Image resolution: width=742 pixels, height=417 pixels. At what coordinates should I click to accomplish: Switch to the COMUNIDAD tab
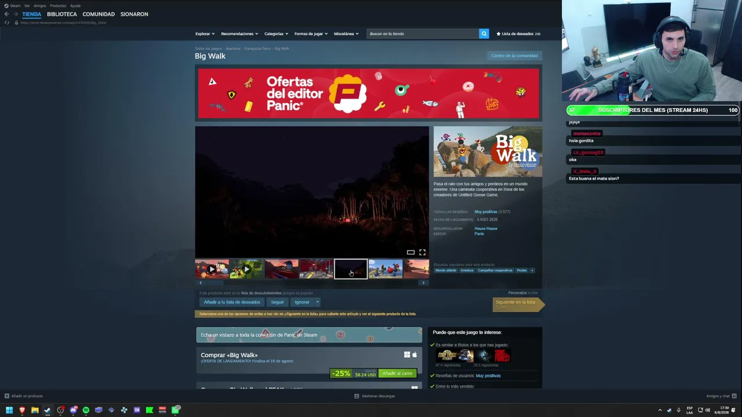coord(99,14)
